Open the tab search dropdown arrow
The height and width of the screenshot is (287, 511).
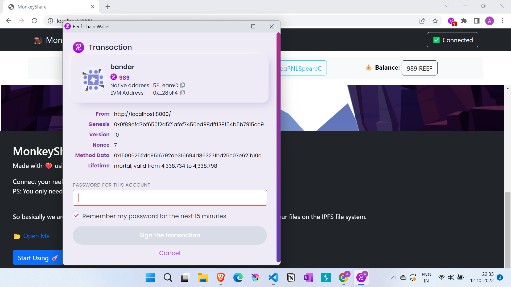pos(447,6)
